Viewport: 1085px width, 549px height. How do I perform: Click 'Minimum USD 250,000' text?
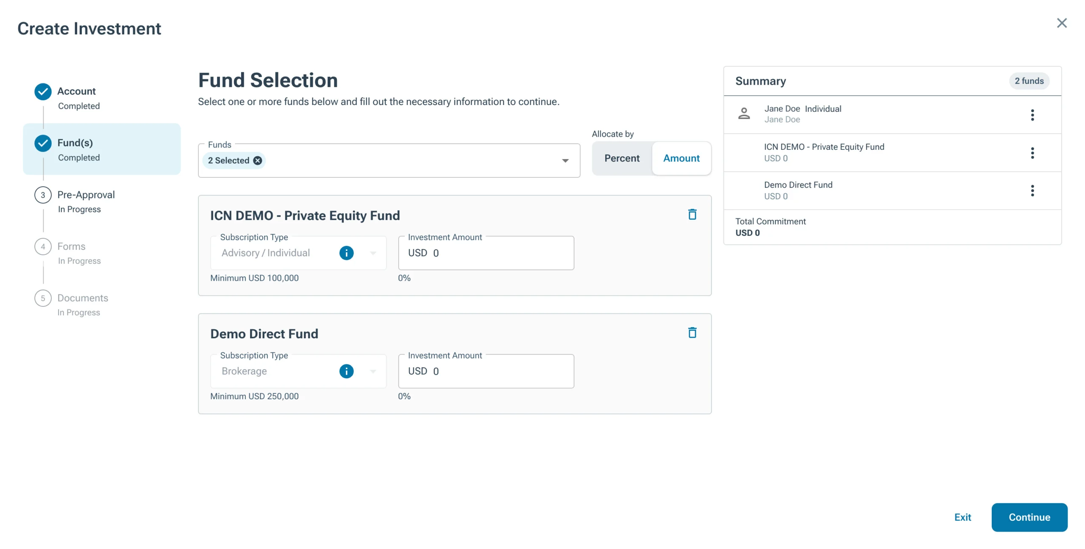[254, 396]
